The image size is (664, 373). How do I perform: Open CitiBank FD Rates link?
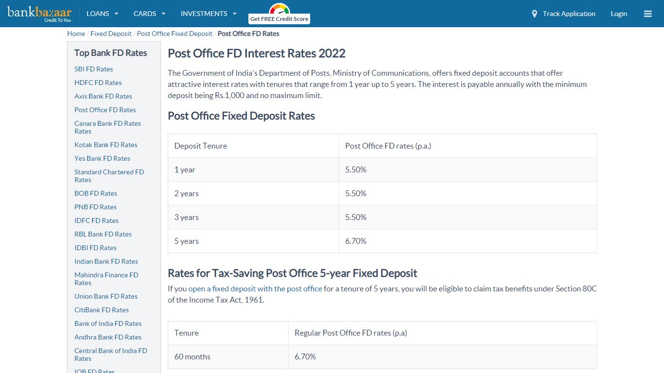[x=101, y=310]
